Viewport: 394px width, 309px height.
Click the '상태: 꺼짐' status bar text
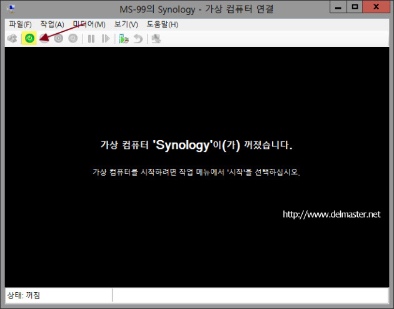pyautogui.click(x=24, y=295)
